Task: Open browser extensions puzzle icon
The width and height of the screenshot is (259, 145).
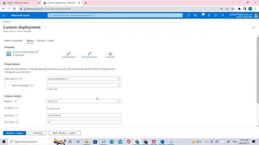Action: pos(239,9)
